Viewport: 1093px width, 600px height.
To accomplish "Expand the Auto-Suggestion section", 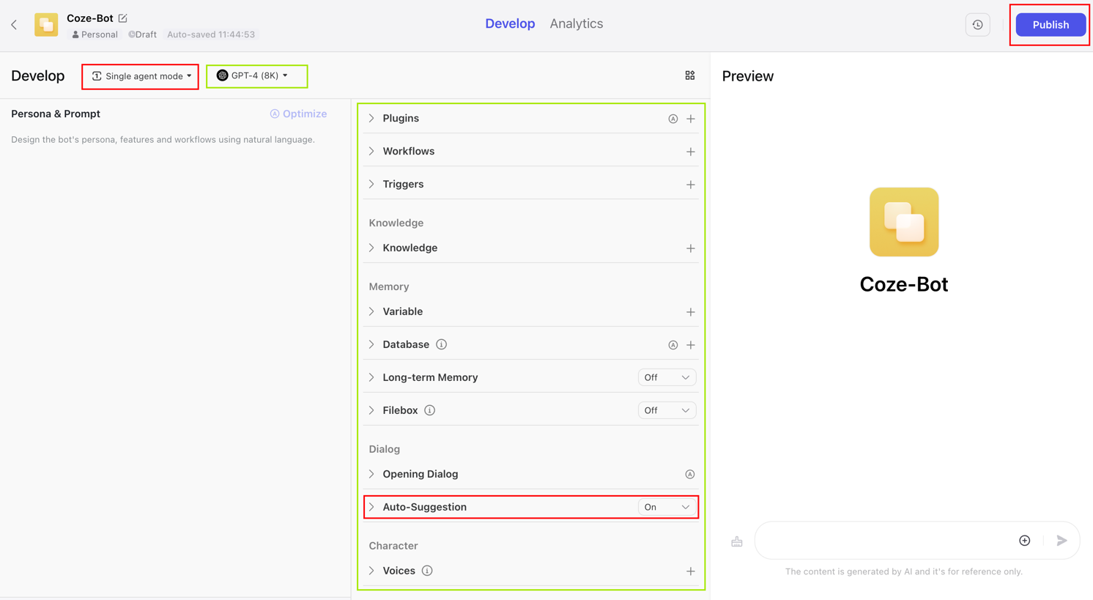I will tap(371, 507).
